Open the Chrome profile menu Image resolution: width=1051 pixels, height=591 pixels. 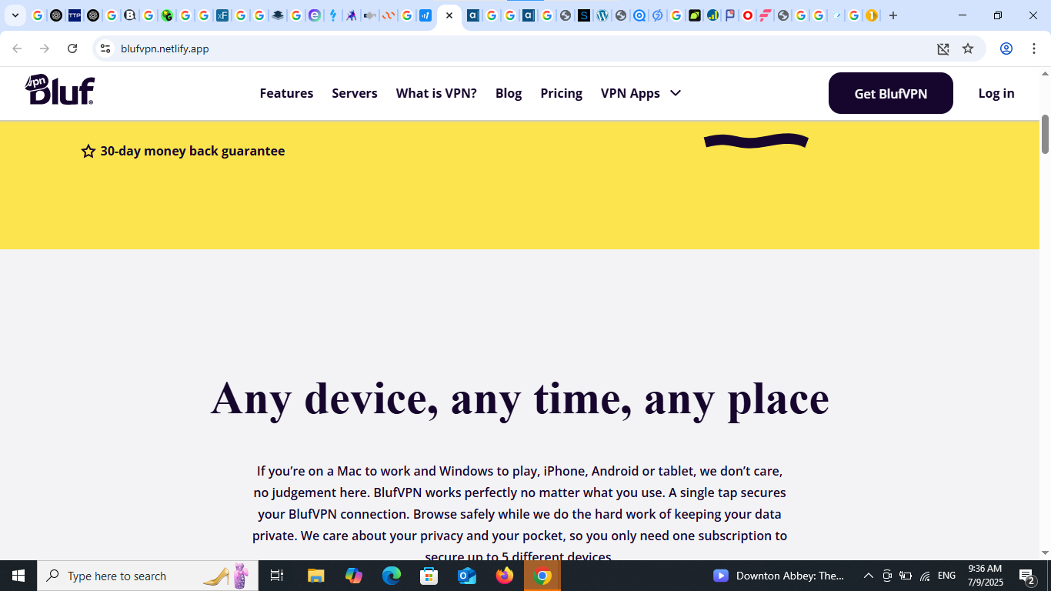[1006, 48]
